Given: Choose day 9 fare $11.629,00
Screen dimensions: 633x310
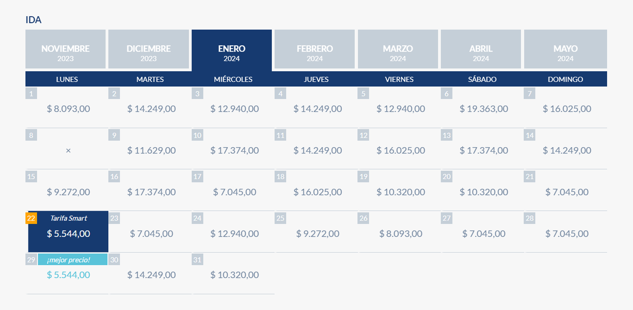Looking at the screenshot, I should coord(151,150).
